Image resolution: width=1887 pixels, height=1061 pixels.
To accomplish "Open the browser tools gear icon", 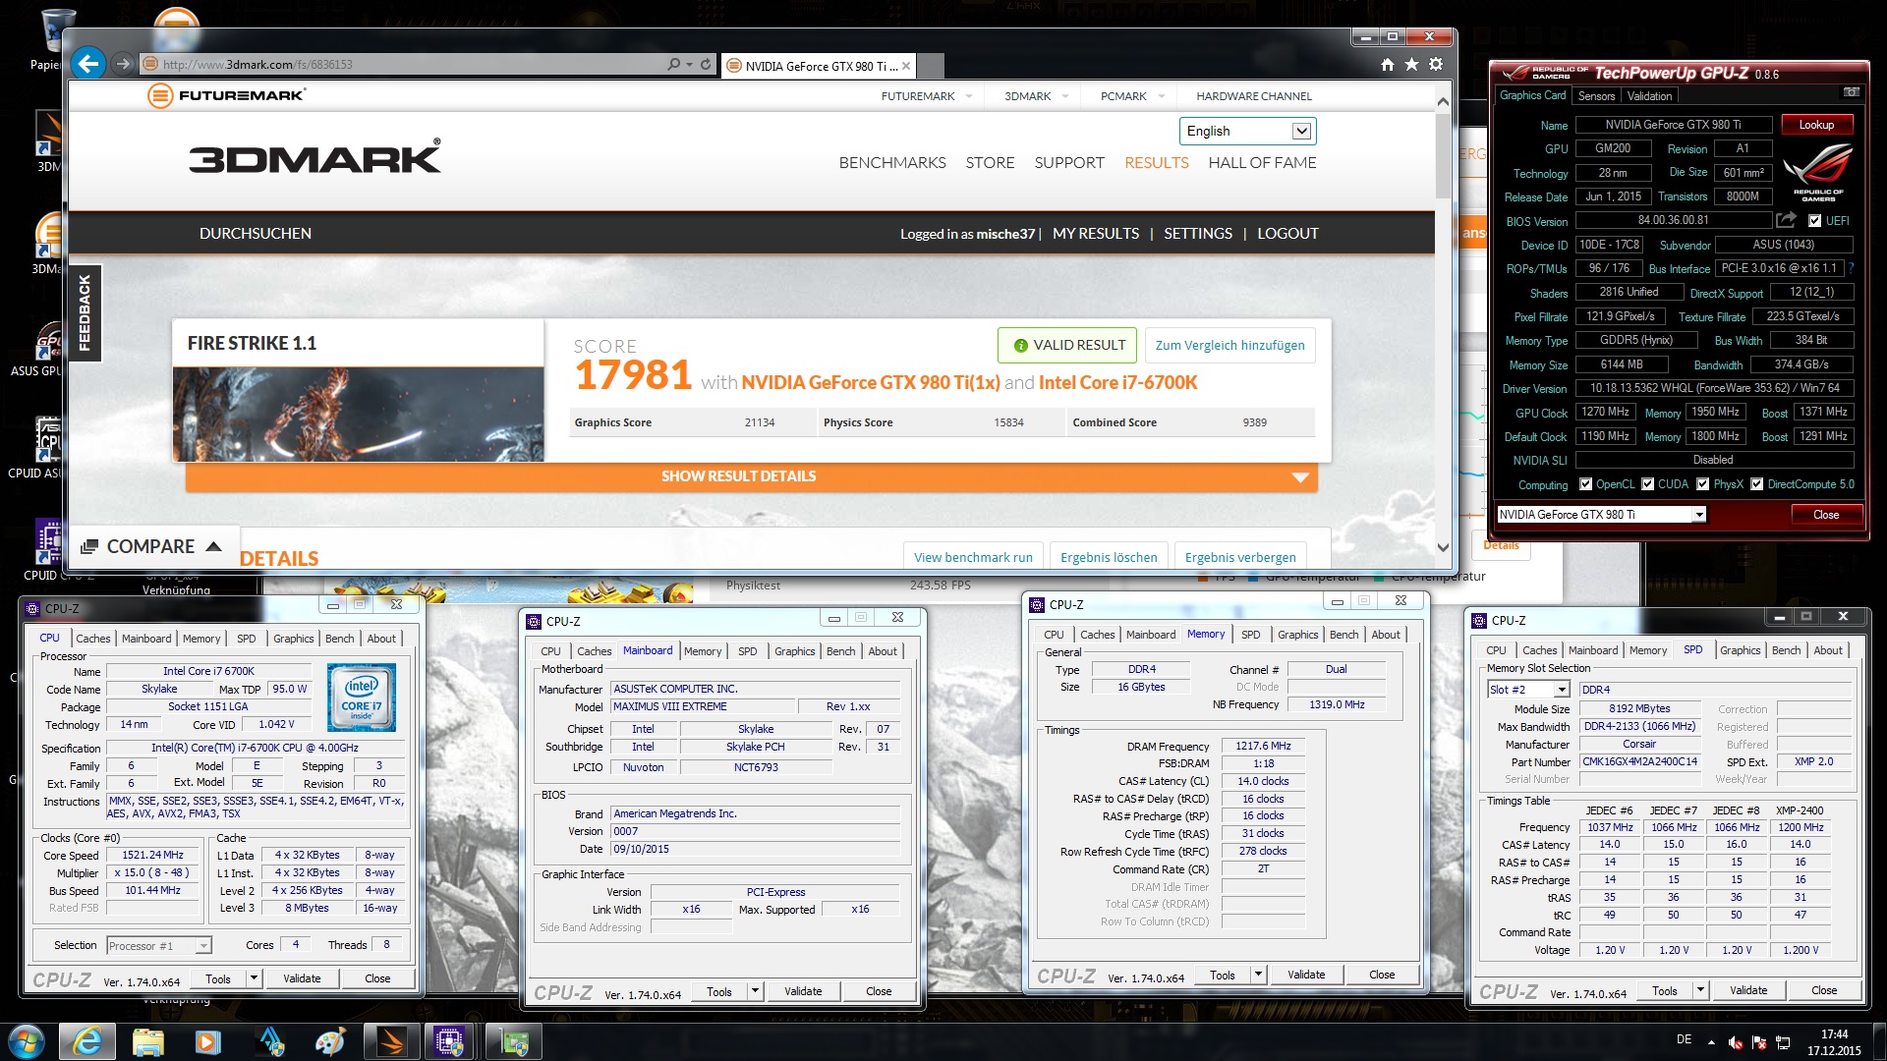I will point(1436,64).
